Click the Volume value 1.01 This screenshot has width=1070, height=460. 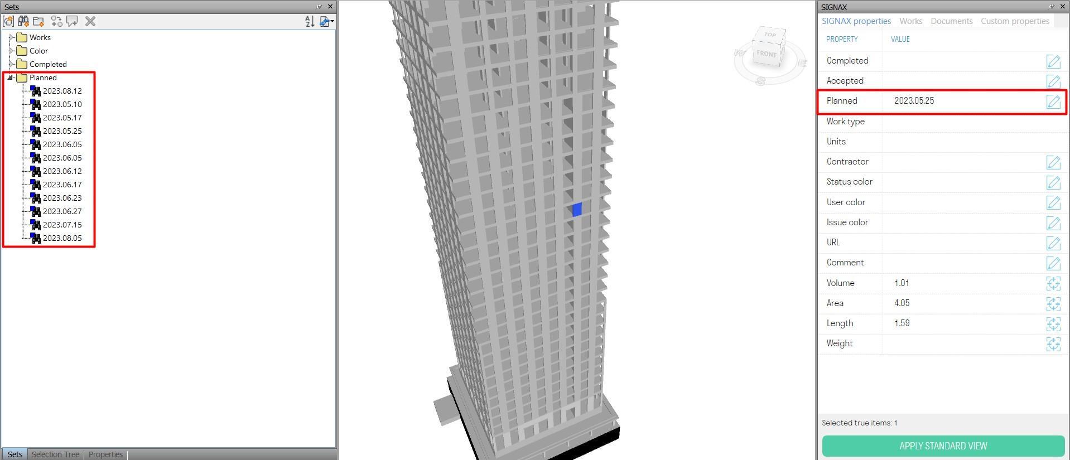[x=902, y=283]
